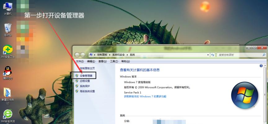The width and height of the screenshot is (268, 124).
Task: Click the 查看有关计算机的基本信息 heading
Action: tap(140, 70)
